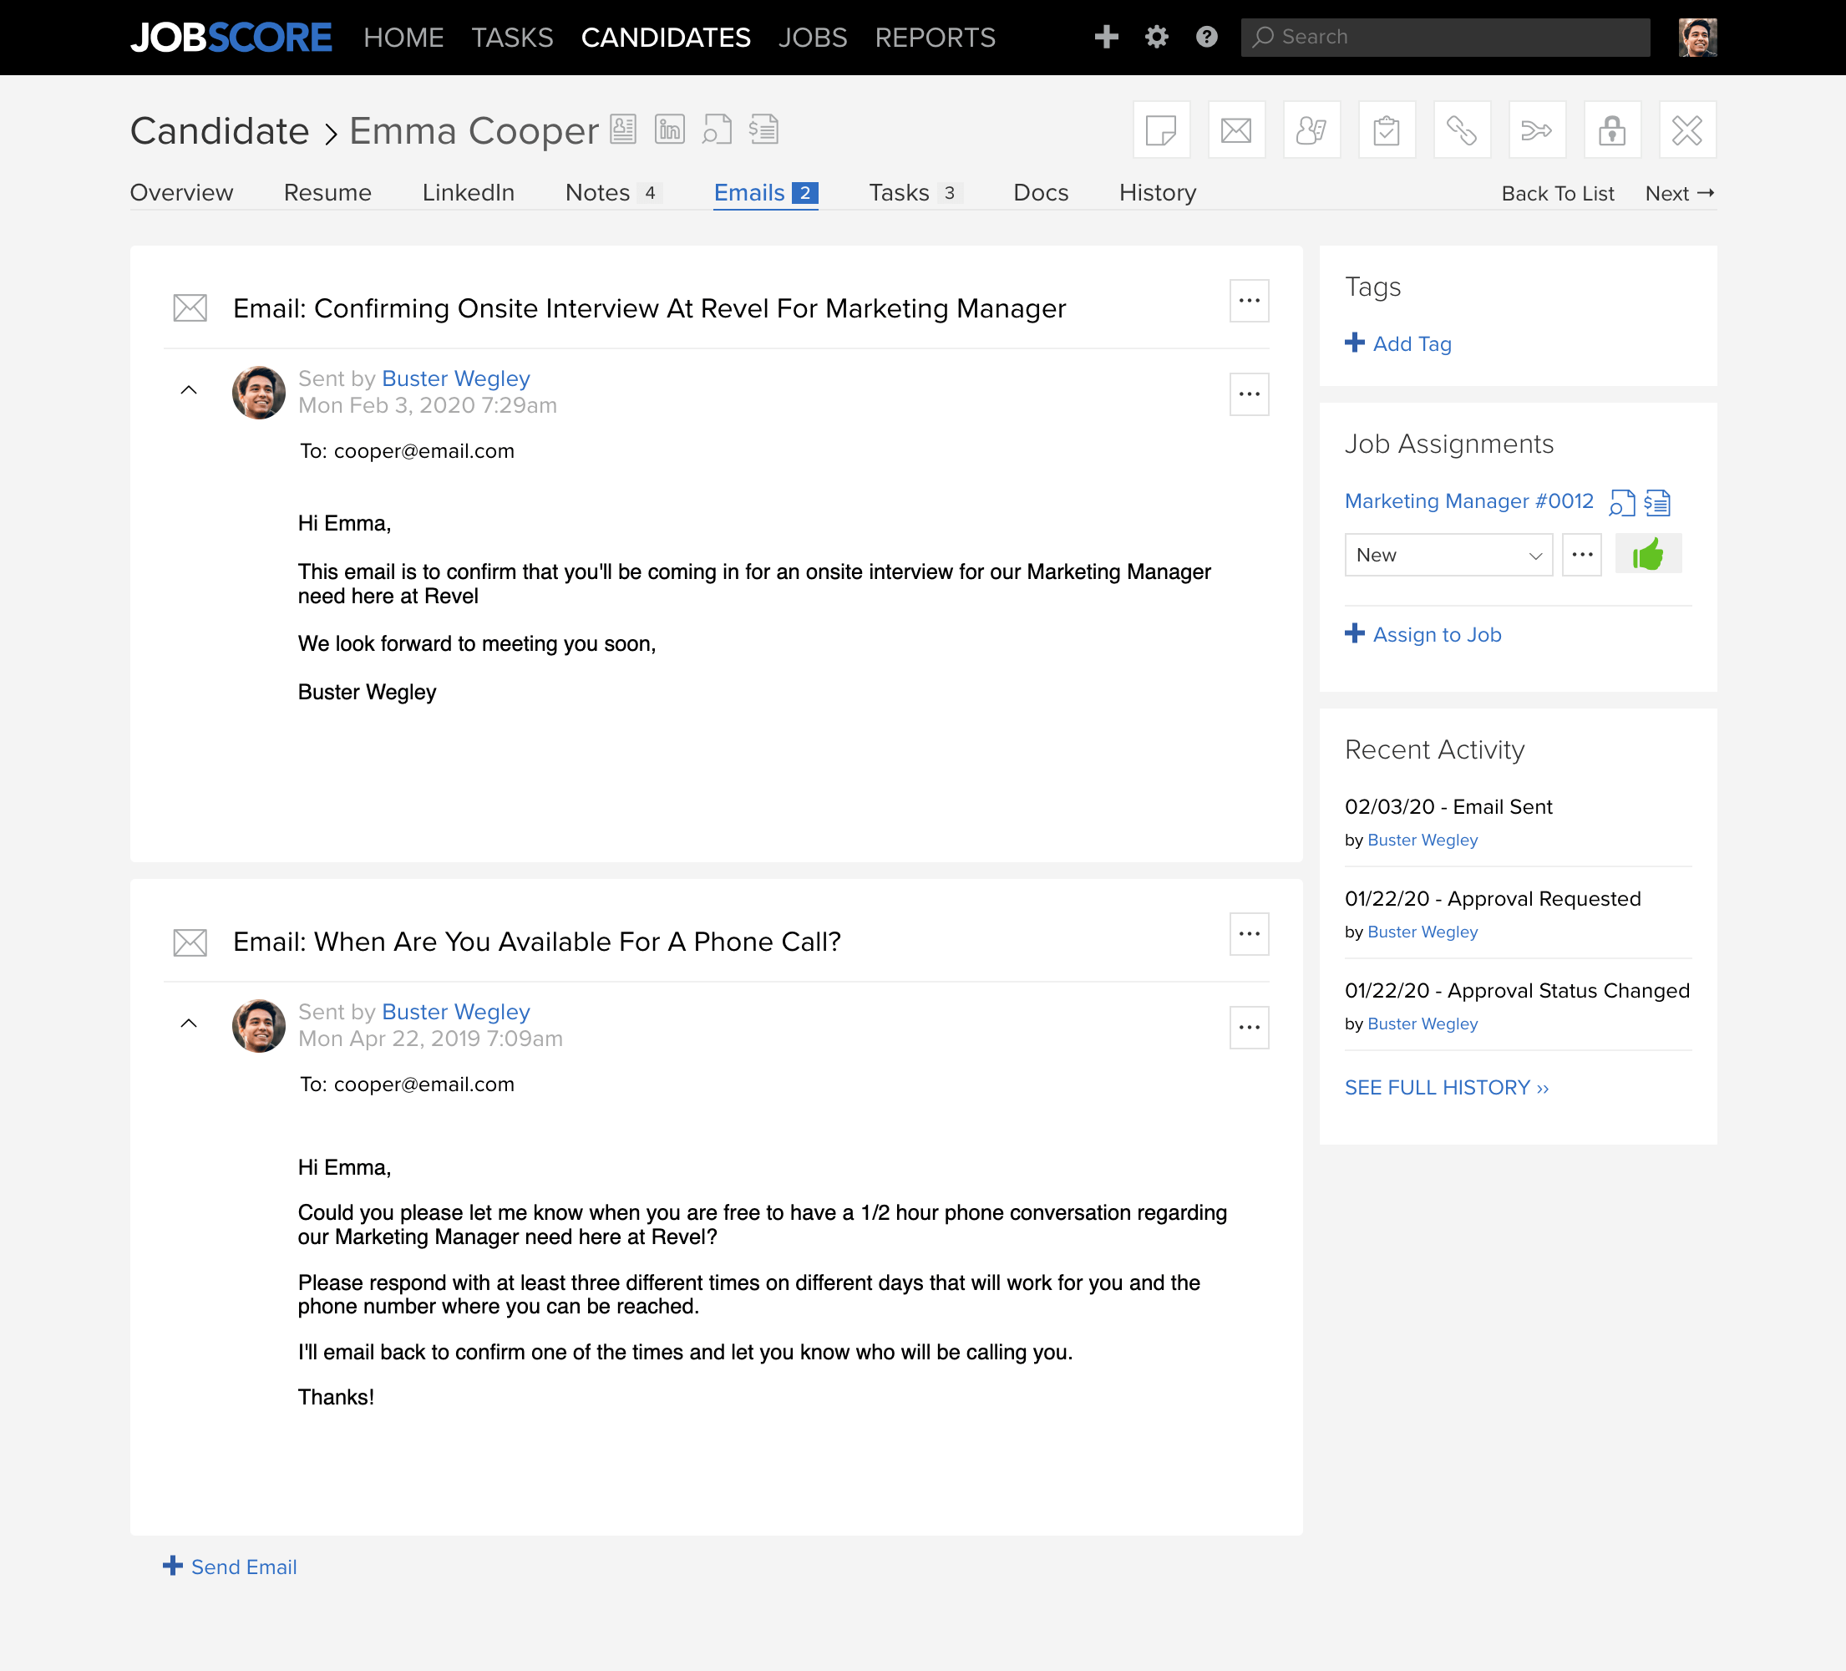Click Buster Wegley under Email Sent activity
1846x1671 pixels.
(x=1422, y=840)
